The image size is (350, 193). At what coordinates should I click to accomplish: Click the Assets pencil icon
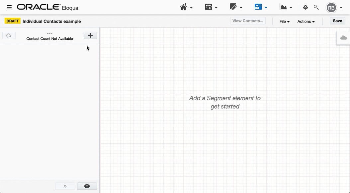click(x=233, y=7)
